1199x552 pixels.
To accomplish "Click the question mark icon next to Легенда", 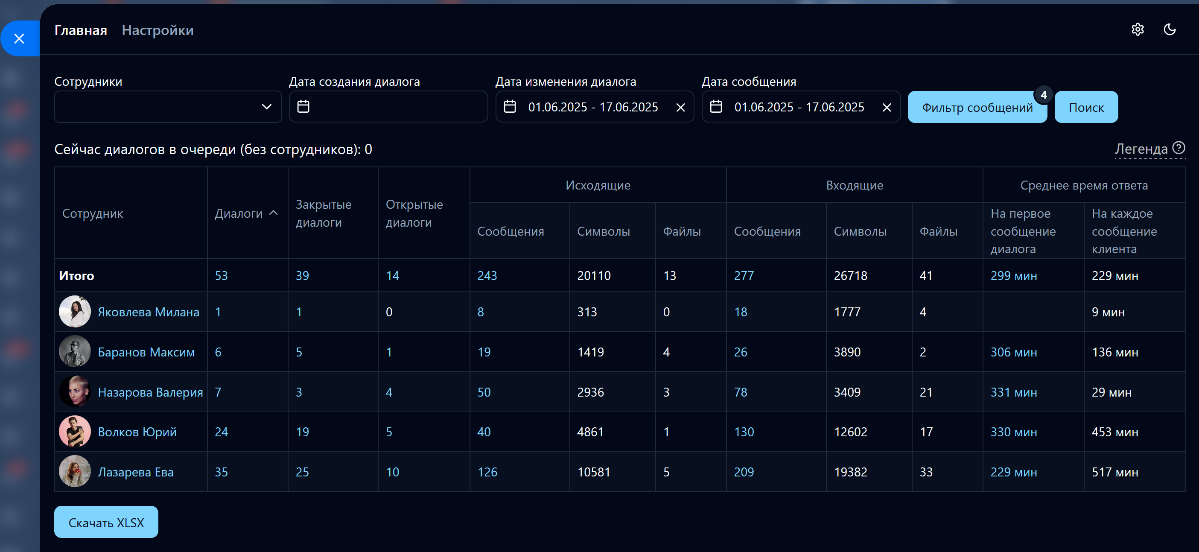I will [1179, 148].
